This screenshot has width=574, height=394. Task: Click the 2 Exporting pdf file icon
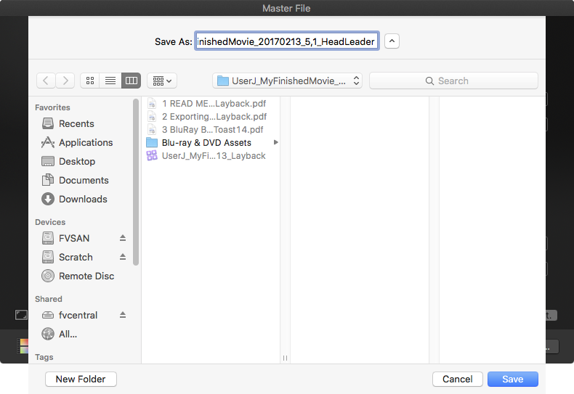(x=152, y=117)
